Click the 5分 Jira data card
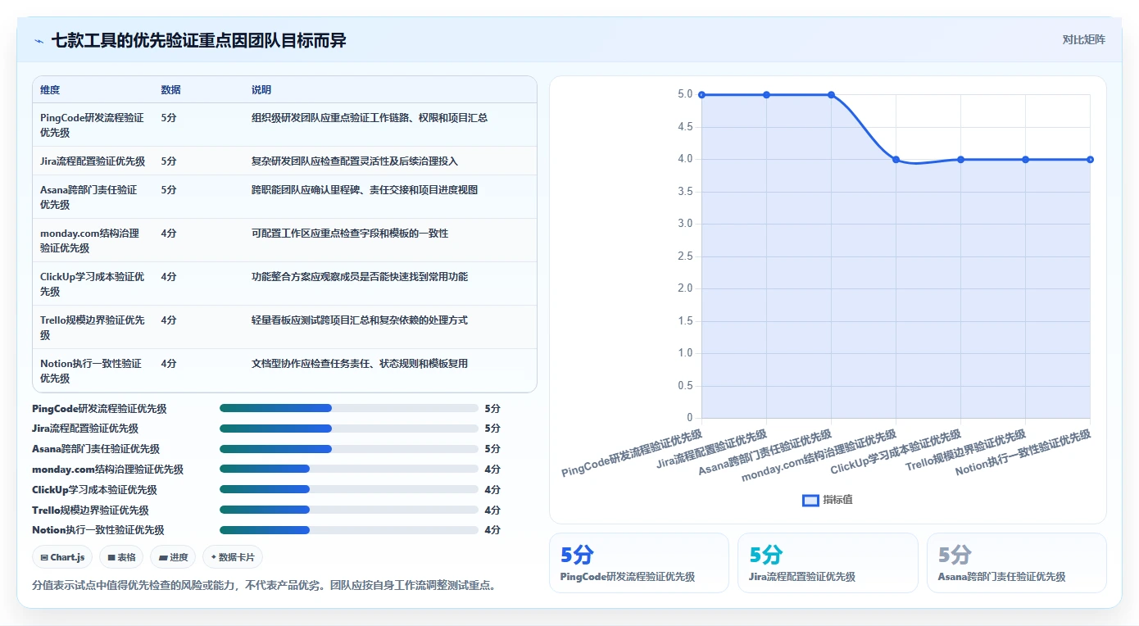The width and height of the screenshot is (1139, 626). tap(828, 563)
